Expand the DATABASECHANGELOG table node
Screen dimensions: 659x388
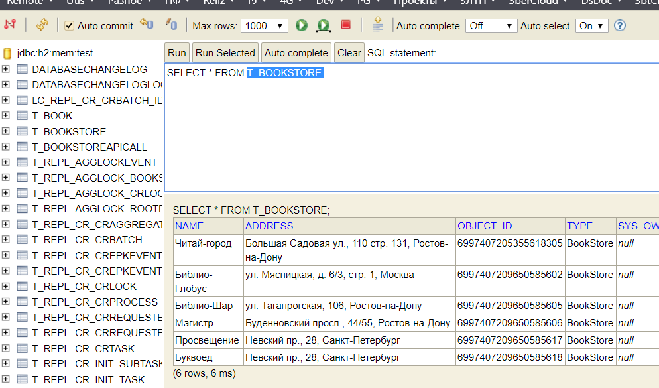(6, 69)
